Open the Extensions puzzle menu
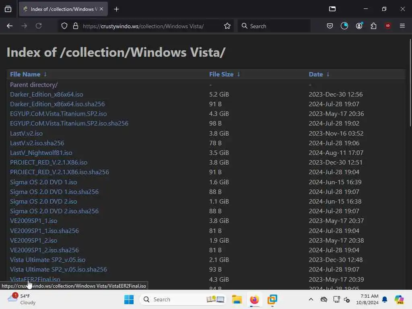412x309 pixels. coord(373,26)
